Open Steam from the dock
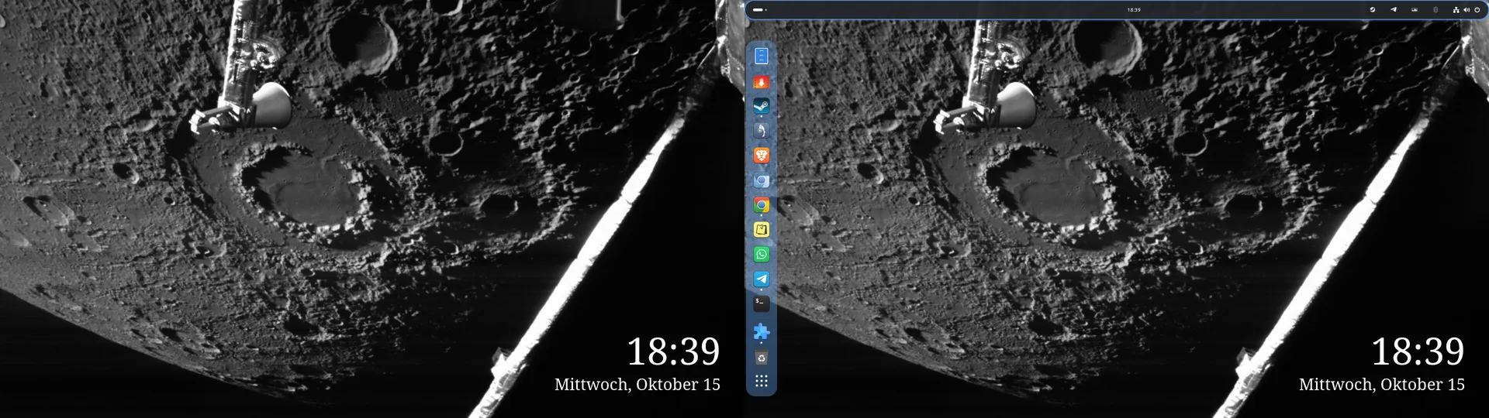The height and width of the screenshot is (418, 1489). click(x=762, y=106)
